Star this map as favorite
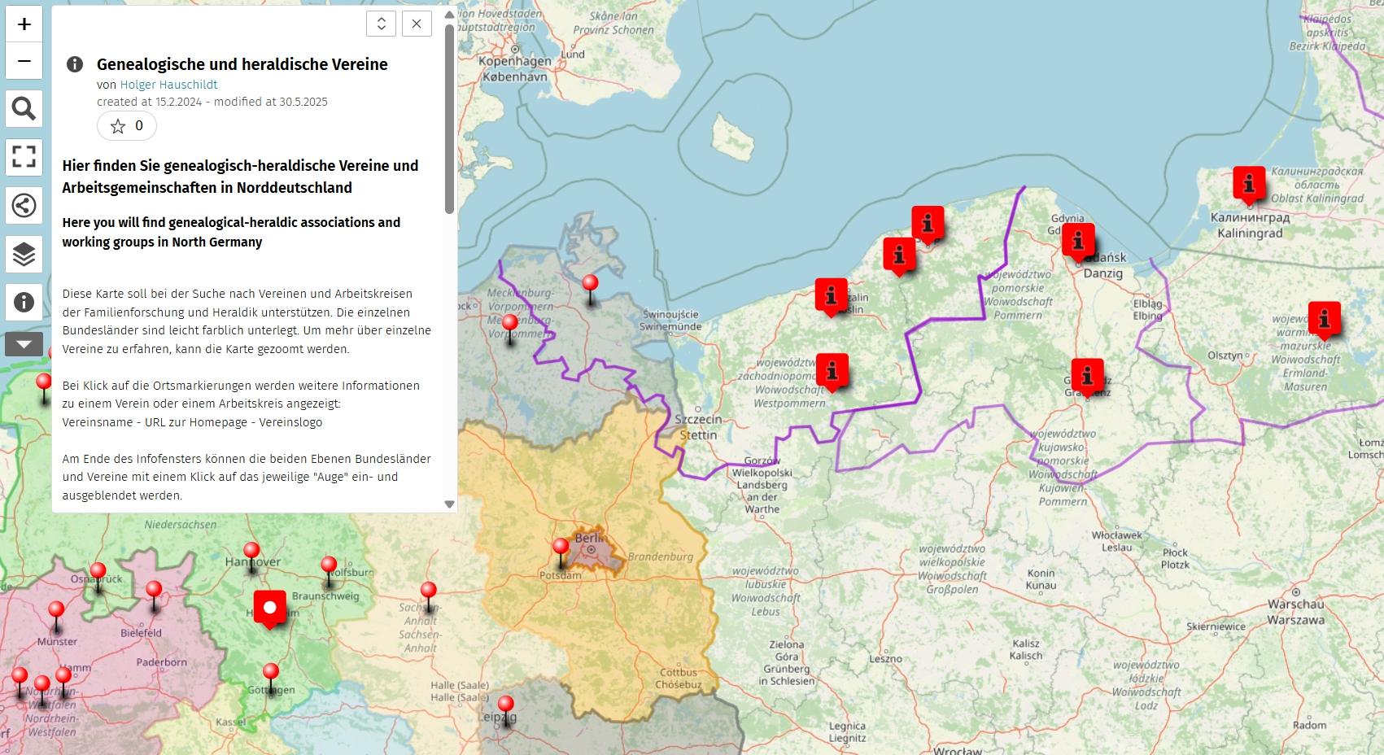 pos(127,126)
